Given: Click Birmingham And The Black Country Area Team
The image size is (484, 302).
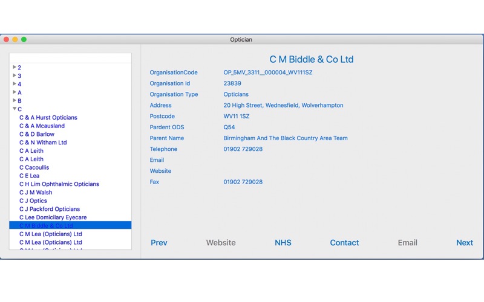Looking at the screenshot, I should (286, 138).
